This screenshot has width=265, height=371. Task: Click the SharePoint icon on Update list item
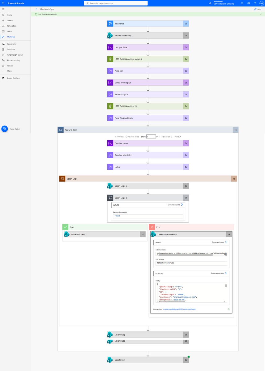[x=67, y=235]
